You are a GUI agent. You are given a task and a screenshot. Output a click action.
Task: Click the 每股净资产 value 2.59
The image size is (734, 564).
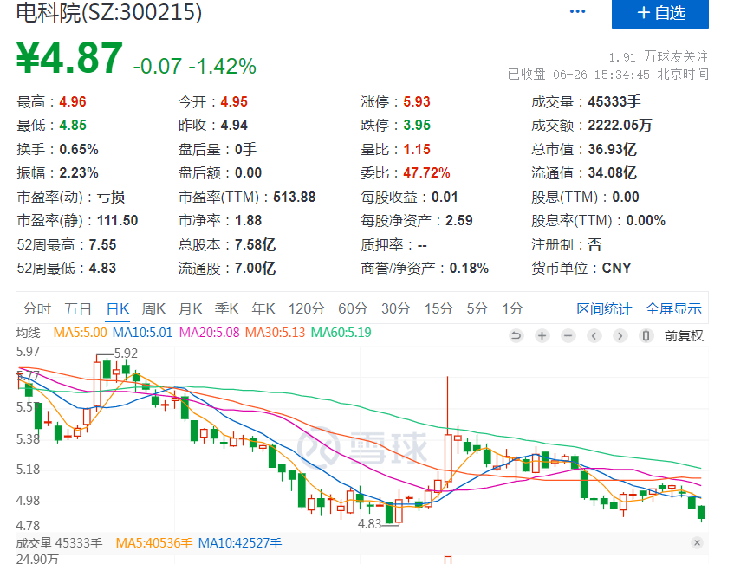pyautogui.click(x=459, y=220)
